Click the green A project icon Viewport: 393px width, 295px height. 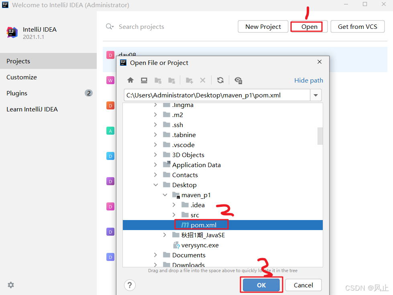[x=110, y=131]
